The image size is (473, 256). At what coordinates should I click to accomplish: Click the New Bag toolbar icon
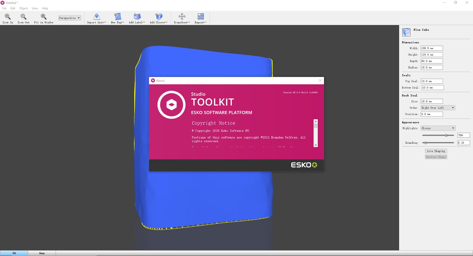pyautogui.click(x=118, y=18)
